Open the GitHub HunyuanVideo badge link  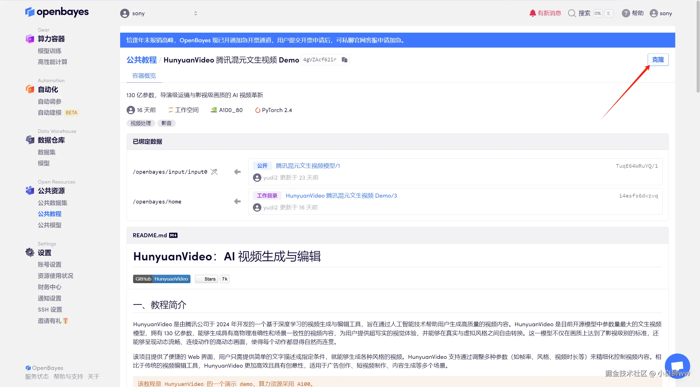(161, 279)
